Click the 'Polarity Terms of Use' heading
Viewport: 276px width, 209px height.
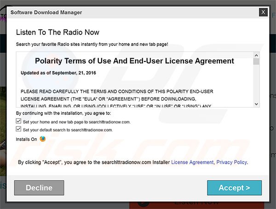click(x=134, y=61)
